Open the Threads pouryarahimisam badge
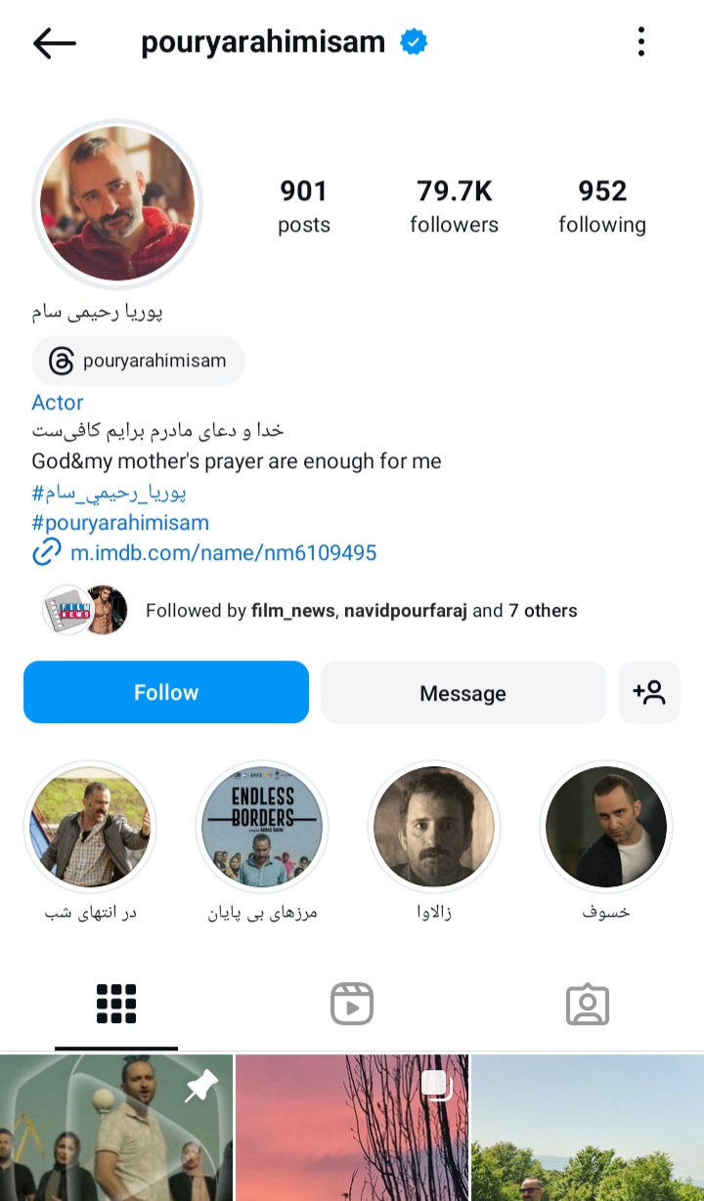Viewport: 704px width, 1201px height. coord(138,361)
